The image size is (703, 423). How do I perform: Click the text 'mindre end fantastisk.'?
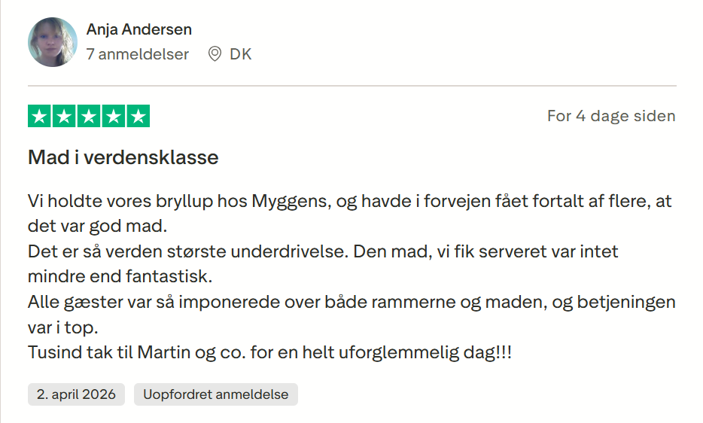pos(120,275)
